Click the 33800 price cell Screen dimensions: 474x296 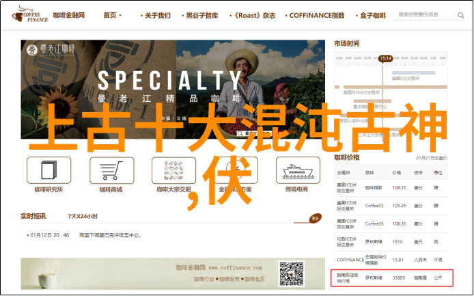point(399,278)
